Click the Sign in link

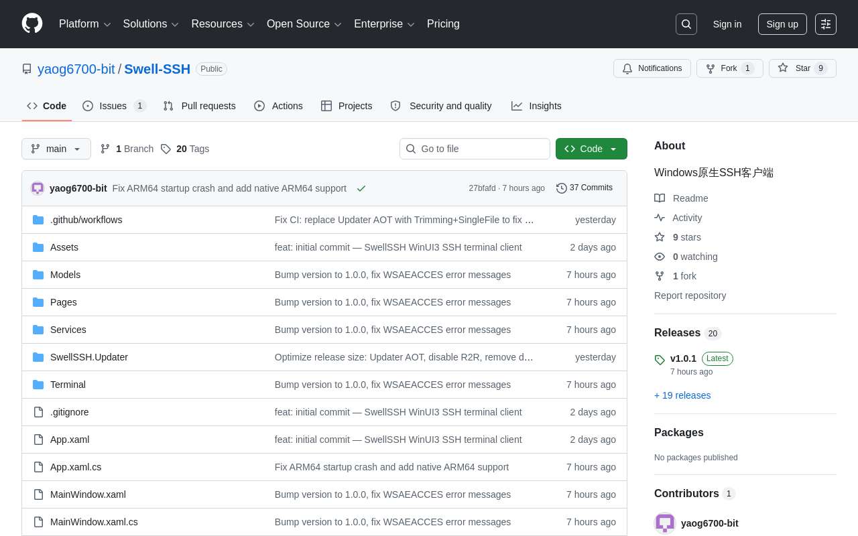click(727, 24)
